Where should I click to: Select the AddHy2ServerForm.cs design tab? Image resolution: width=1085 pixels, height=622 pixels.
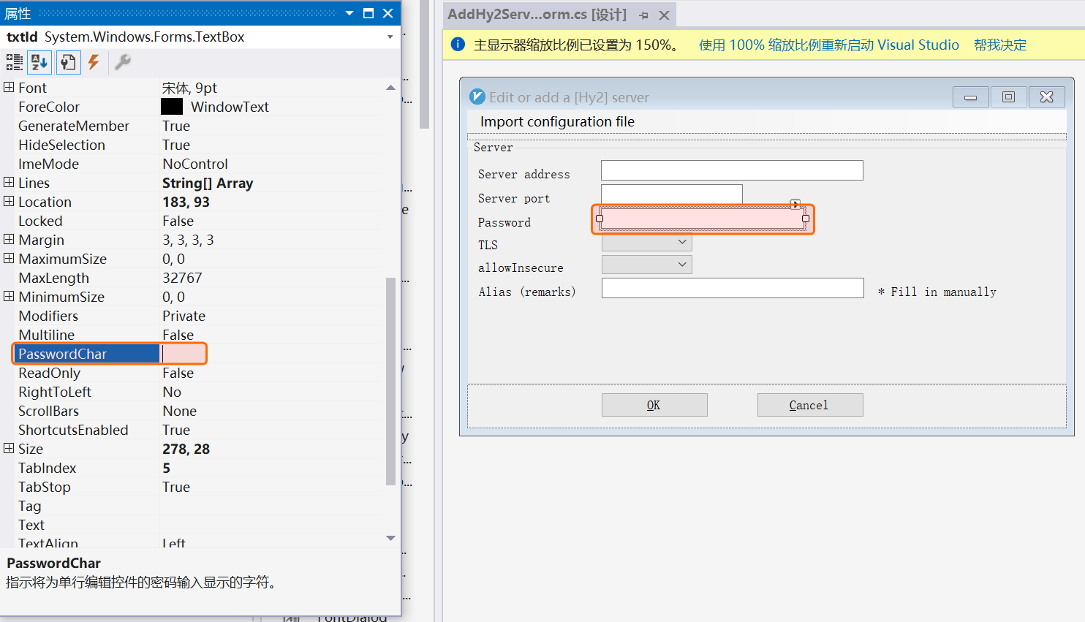(x=537, y=15)
